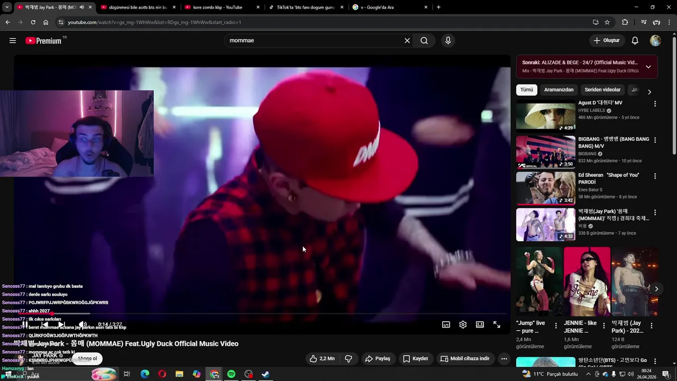
Task: Open the YouTube account avatar menu
Action: [655, 41]
